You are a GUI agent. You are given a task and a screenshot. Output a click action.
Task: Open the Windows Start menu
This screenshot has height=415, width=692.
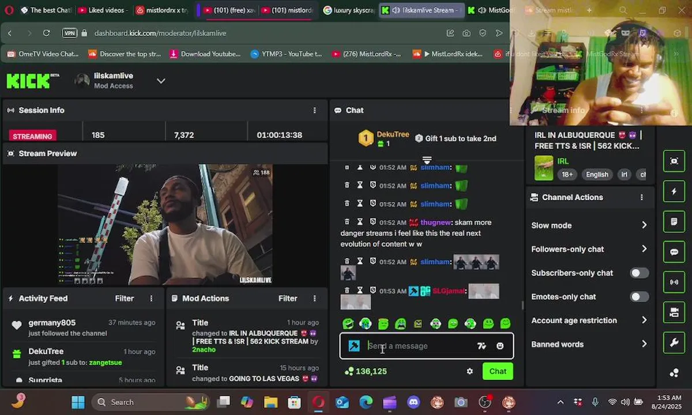click(x=78, y=402)
